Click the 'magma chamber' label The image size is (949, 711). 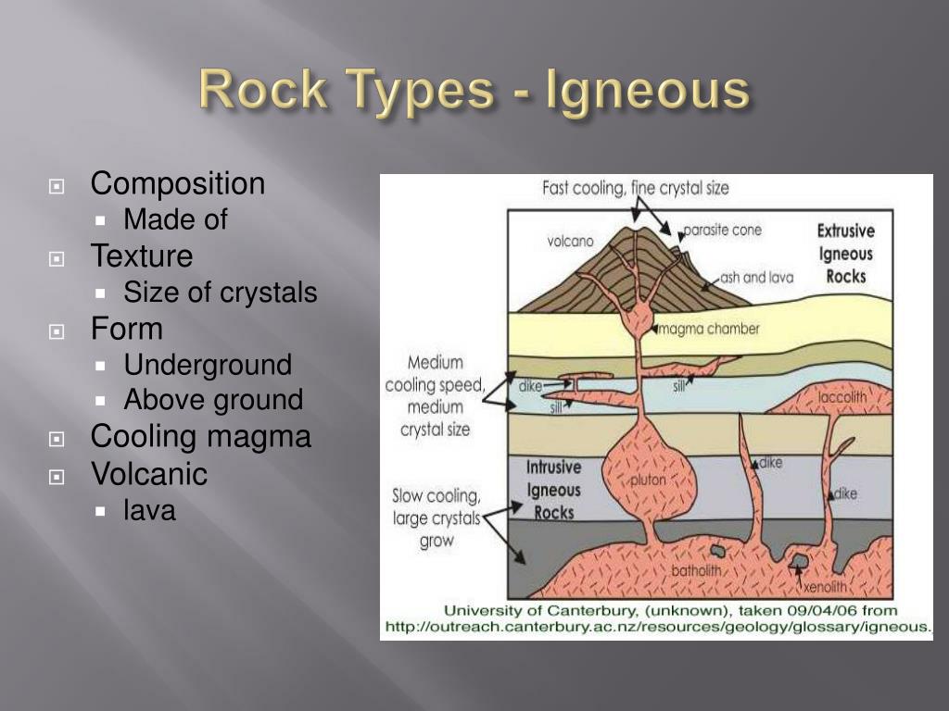[x=708, y=329]
